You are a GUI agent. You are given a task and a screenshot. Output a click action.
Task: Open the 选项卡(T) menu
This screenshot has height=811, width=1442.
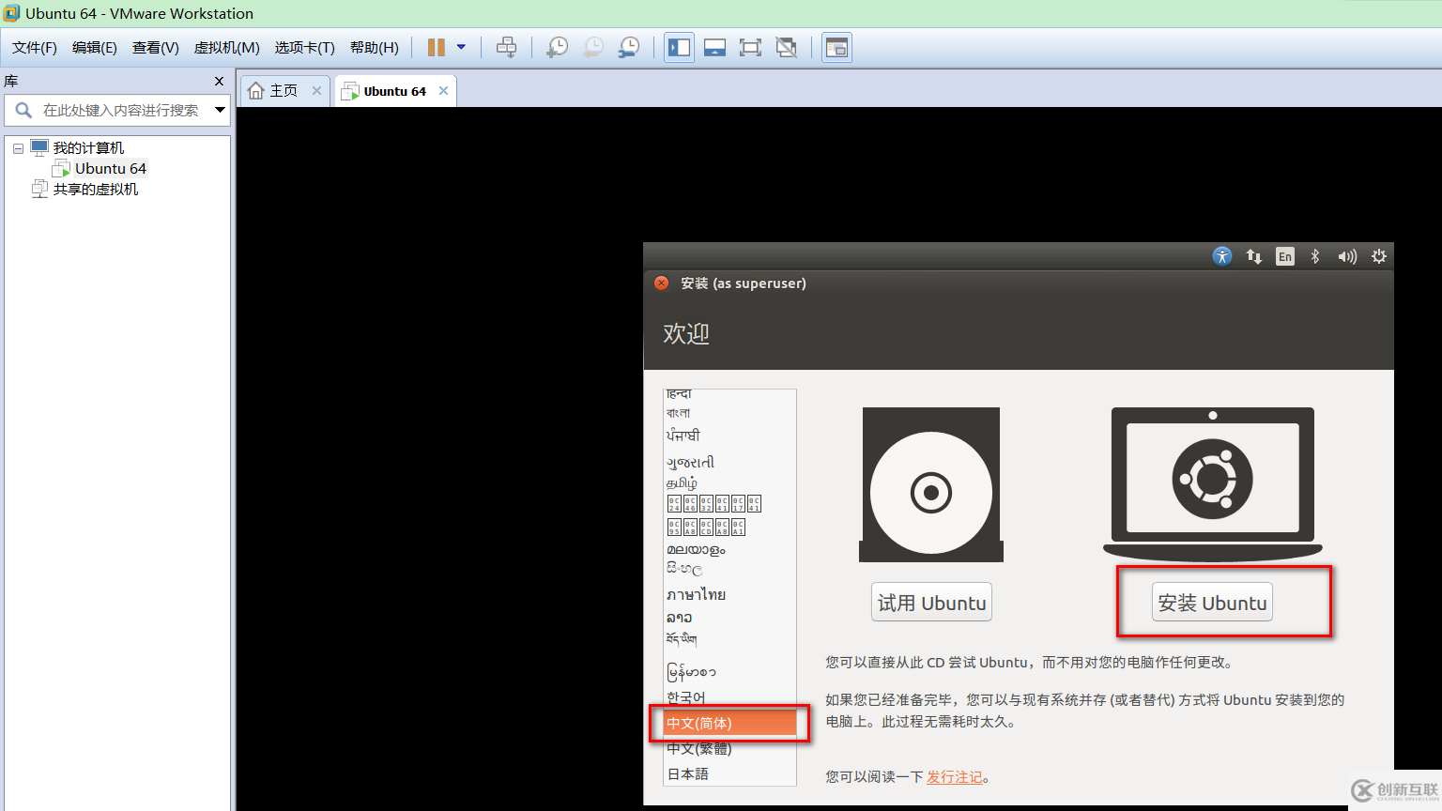(305, 47)
